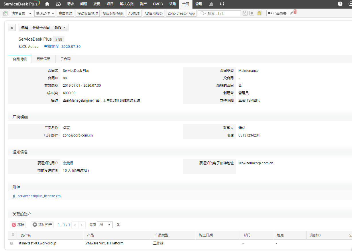
Task: Click the table column search icon
Action: point(350,236)
